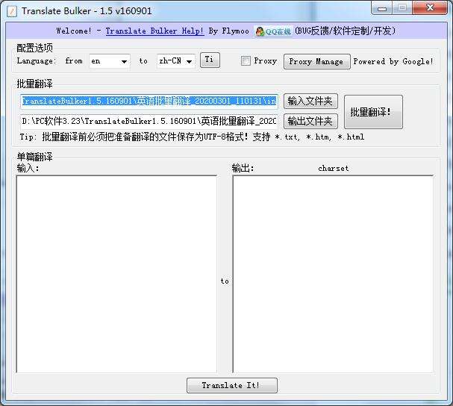Open the Proxy Manage dialog

(x=317, y=61)
